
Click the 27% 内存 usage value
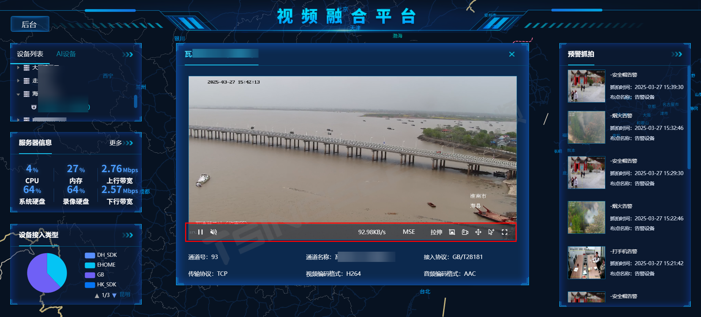76,169
